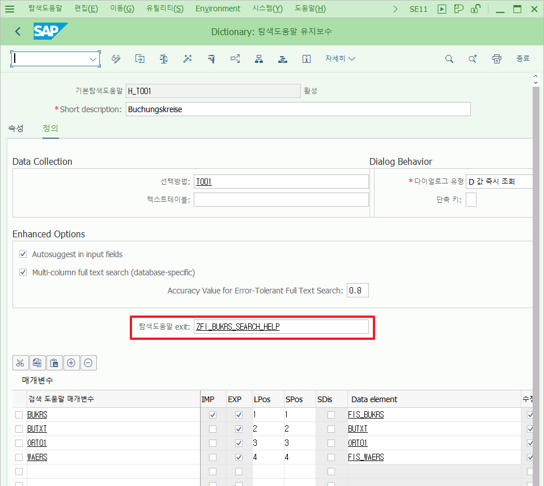Click the 종료 (Exit) button
The image size is (544, 486).
click(x=523, y=58)
